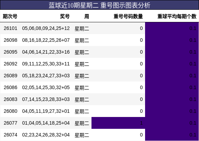Viewport: 199px width, 141px height.
Task: Click average 0.1 in row 26074
Action: pos(193,135)
